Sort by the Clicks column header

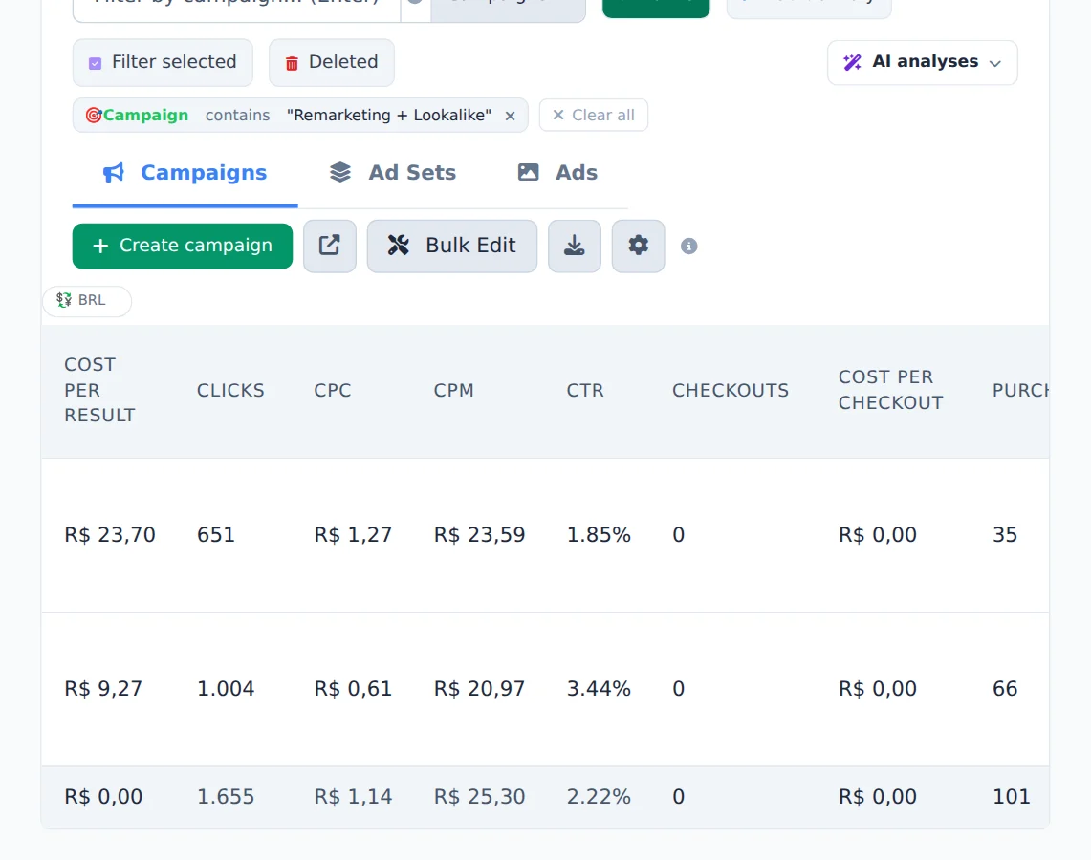230,391
